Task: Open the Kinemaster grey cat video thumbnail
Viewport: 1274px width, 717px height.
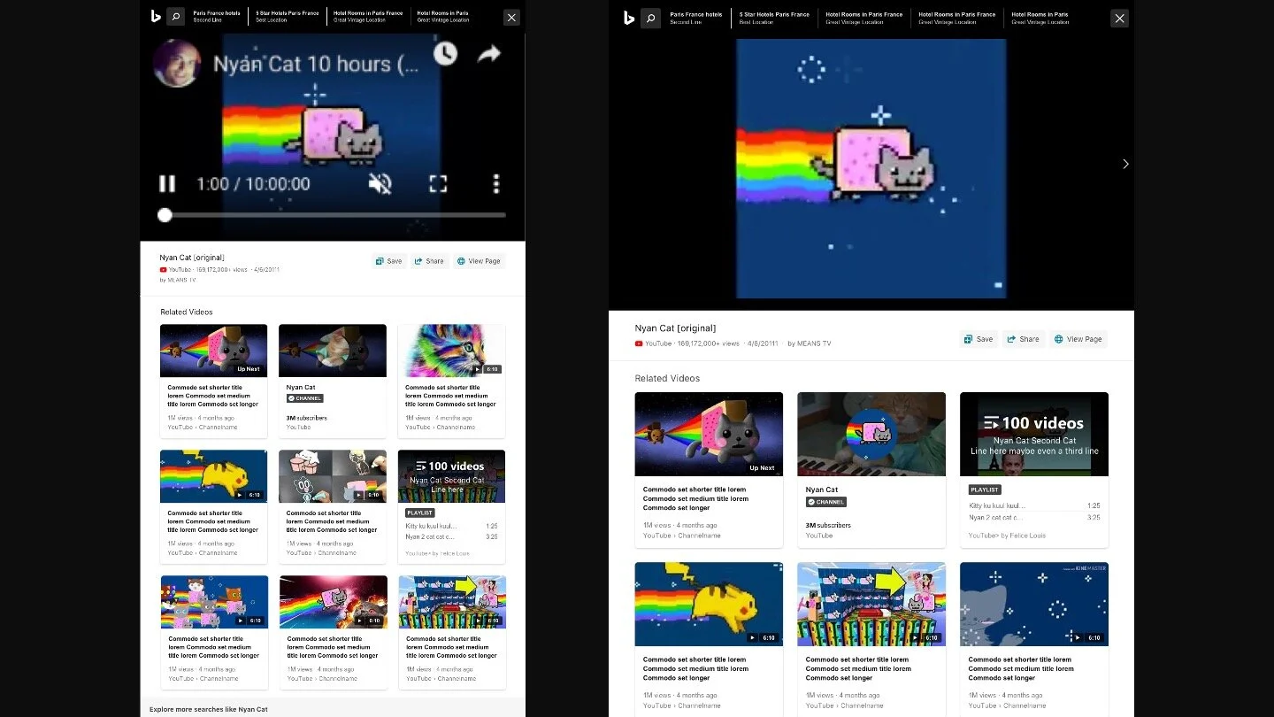Action: tap(1034, 604)
